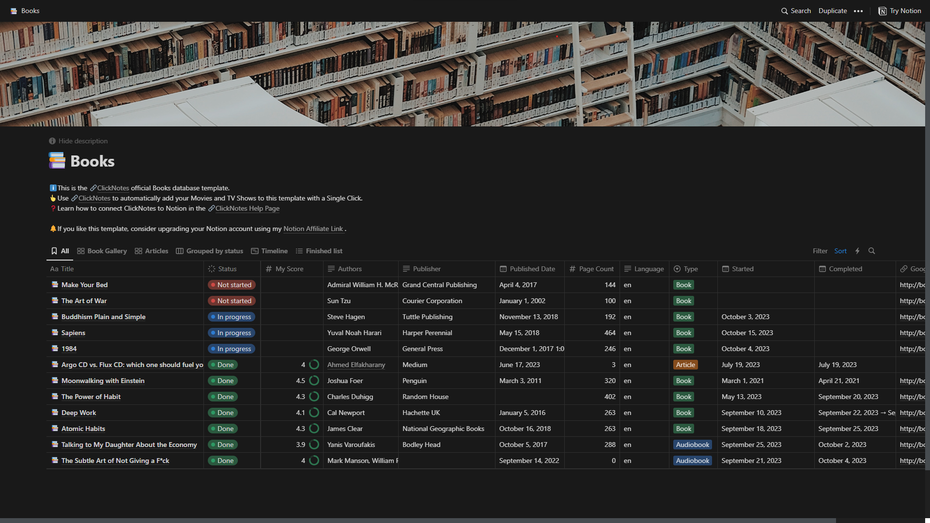Click Grand Central Publishing cell

tap(447, 285)
